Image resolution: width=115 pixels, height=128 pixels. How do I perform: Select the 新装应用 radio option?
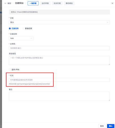(x=23, y=28)
